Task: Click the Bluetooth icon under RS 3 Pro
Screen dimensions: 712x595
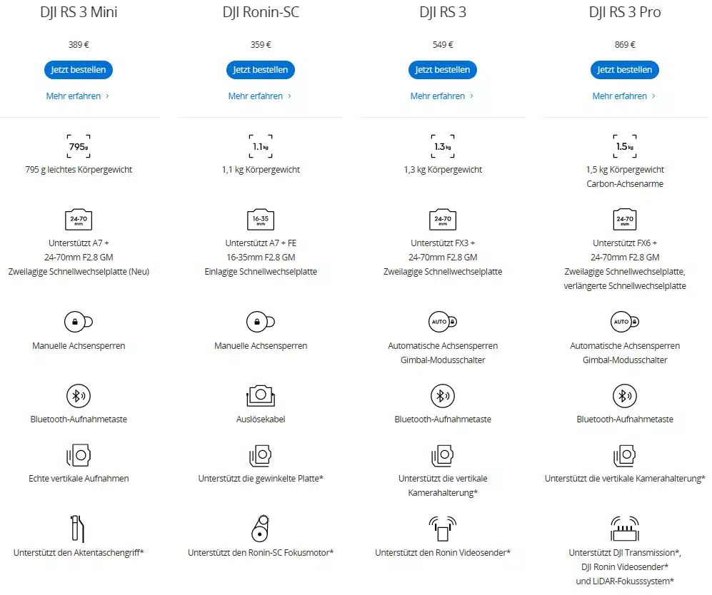Action: [x=625, y=396]
